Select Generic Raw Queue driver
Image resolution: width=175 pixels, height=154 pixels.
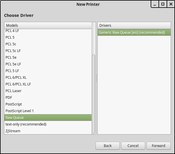coord(132,32)
